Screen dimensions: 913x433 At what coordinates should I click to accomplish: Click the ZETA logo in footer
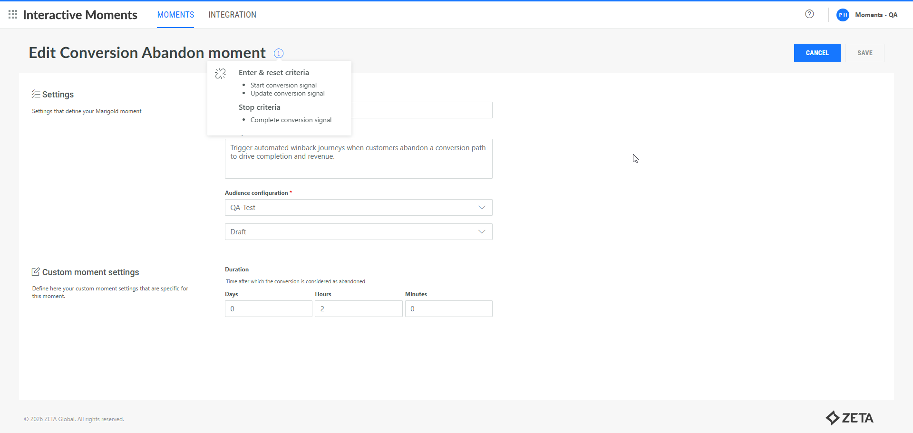click(849, 418)
